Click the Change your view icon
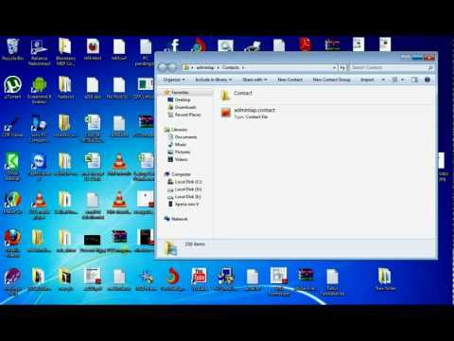The image size is (454, 341). pos(394,80)
